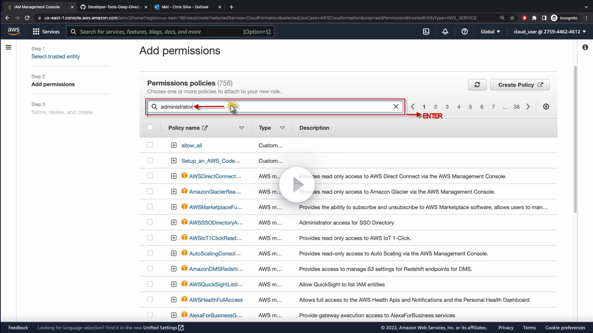Switch to Developer-Tools-Deep-Dive GitHub tab

click(114, 7)
